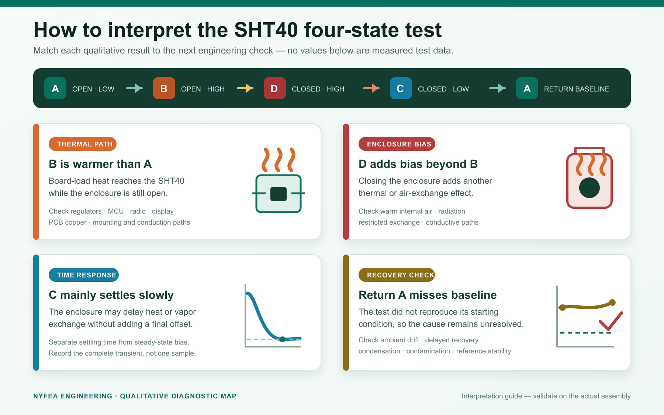Click 'Check ambient drift · delayed recovery'

click(418, 340)
